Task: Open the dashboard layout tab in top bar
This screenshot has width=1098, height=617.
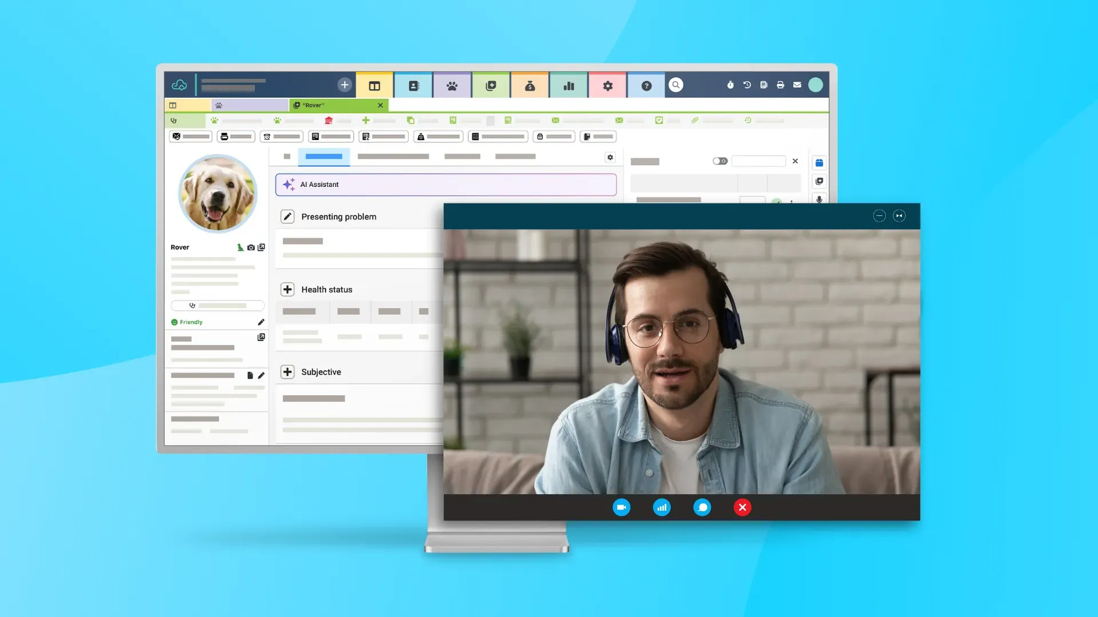Action: coord(375,86)
